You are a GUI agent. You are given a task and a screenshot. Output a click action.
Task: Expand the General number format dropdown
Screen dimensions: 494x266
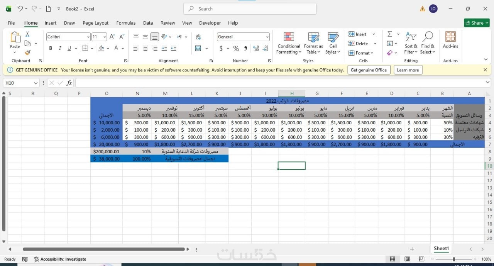(267, 37)
